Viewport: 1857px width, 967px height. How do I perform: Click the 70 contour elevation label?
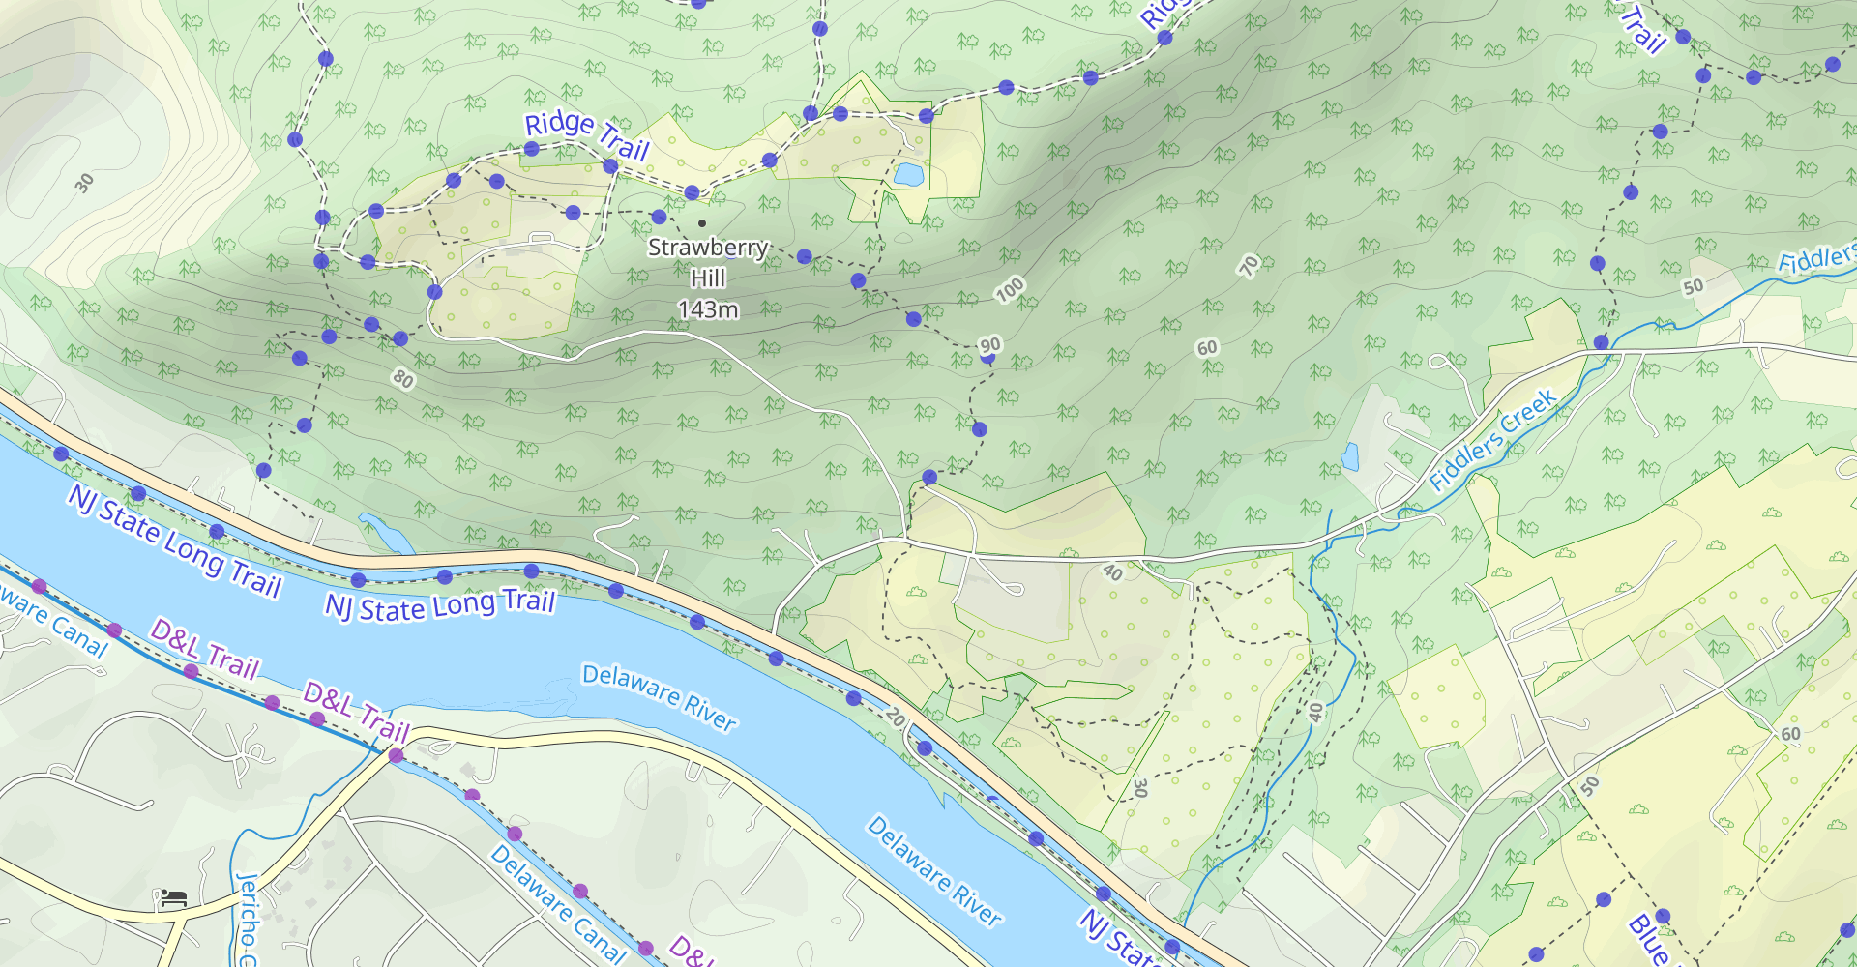coord(1250,265)
